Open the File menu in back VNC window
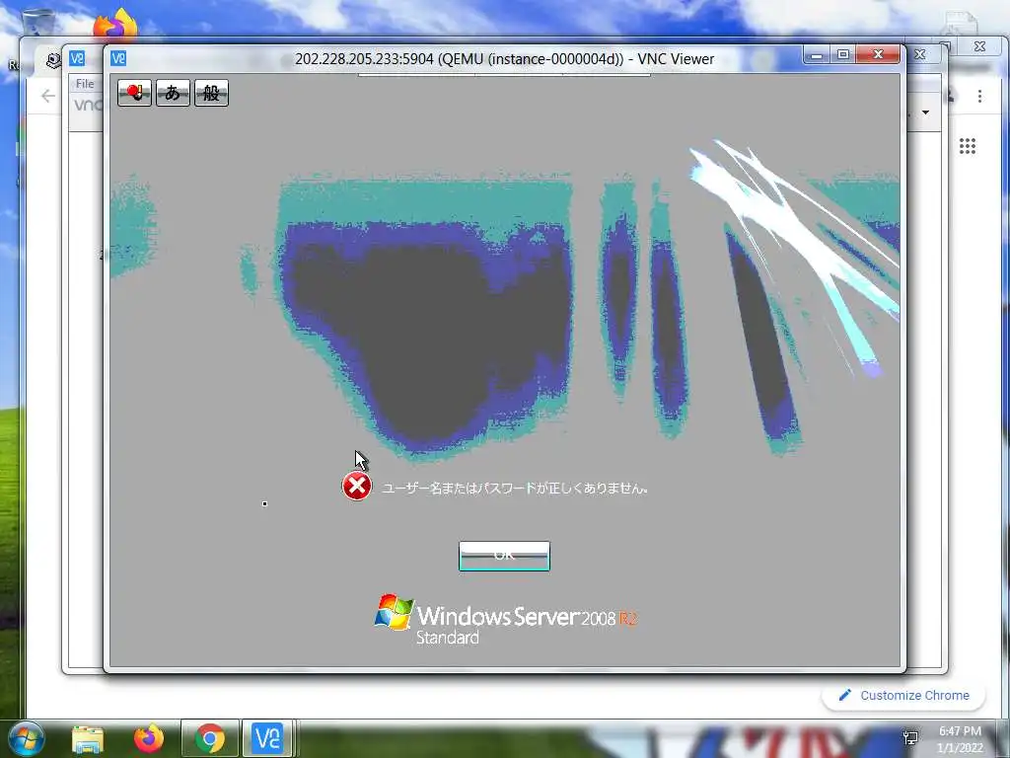The width and height of the screenshot is (1010, 758). coord(85,84)
